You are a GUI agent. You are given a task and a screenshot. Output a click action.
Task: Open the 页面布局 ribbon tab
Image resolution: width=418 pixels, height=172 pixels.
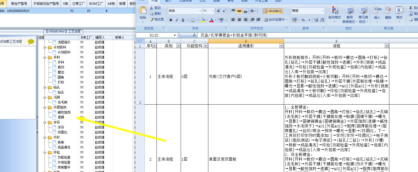click(185, 1)
